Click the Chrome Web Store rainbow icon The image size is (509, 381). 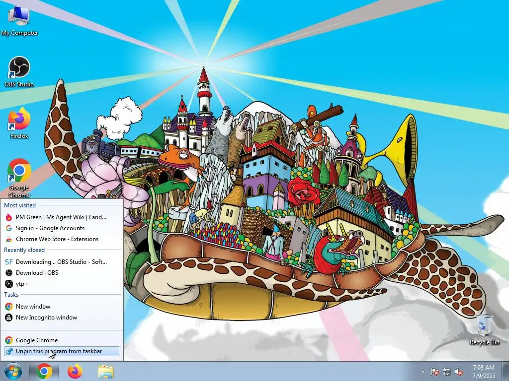point(9,240)
